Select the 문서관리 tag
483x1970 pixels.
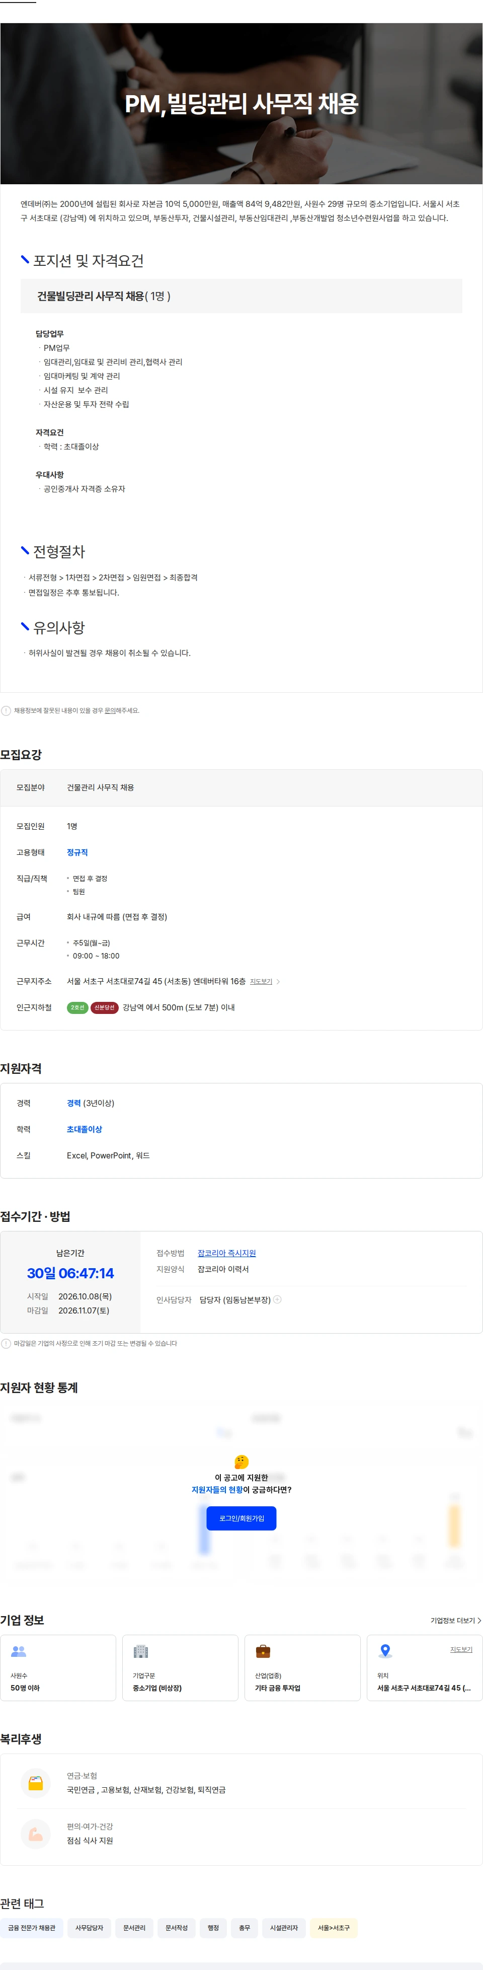(134, 1928)
